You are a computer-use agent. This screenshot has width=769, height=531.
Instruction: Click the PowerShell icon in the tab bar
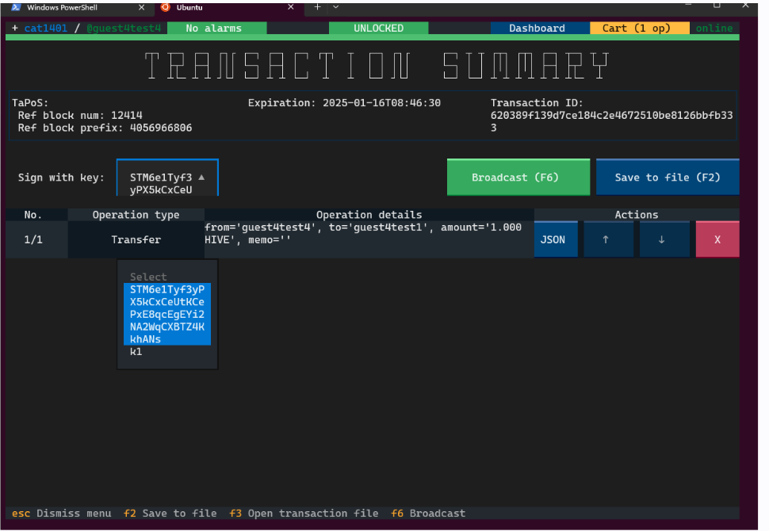pyautogui.click(x=15, y=7)
